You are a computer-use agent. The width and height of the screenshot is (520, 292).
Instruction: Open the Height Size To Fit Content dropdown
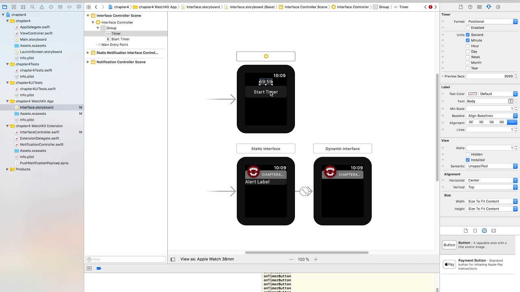(x=492, y=209)
